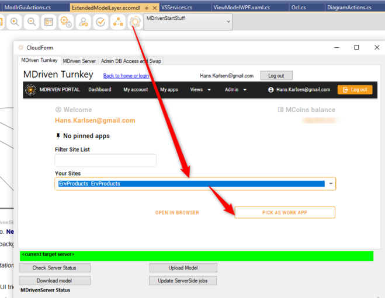Switch to Ocl.cs tab
385x298 pixels.
pyautogui.click(x=299, y=8)
